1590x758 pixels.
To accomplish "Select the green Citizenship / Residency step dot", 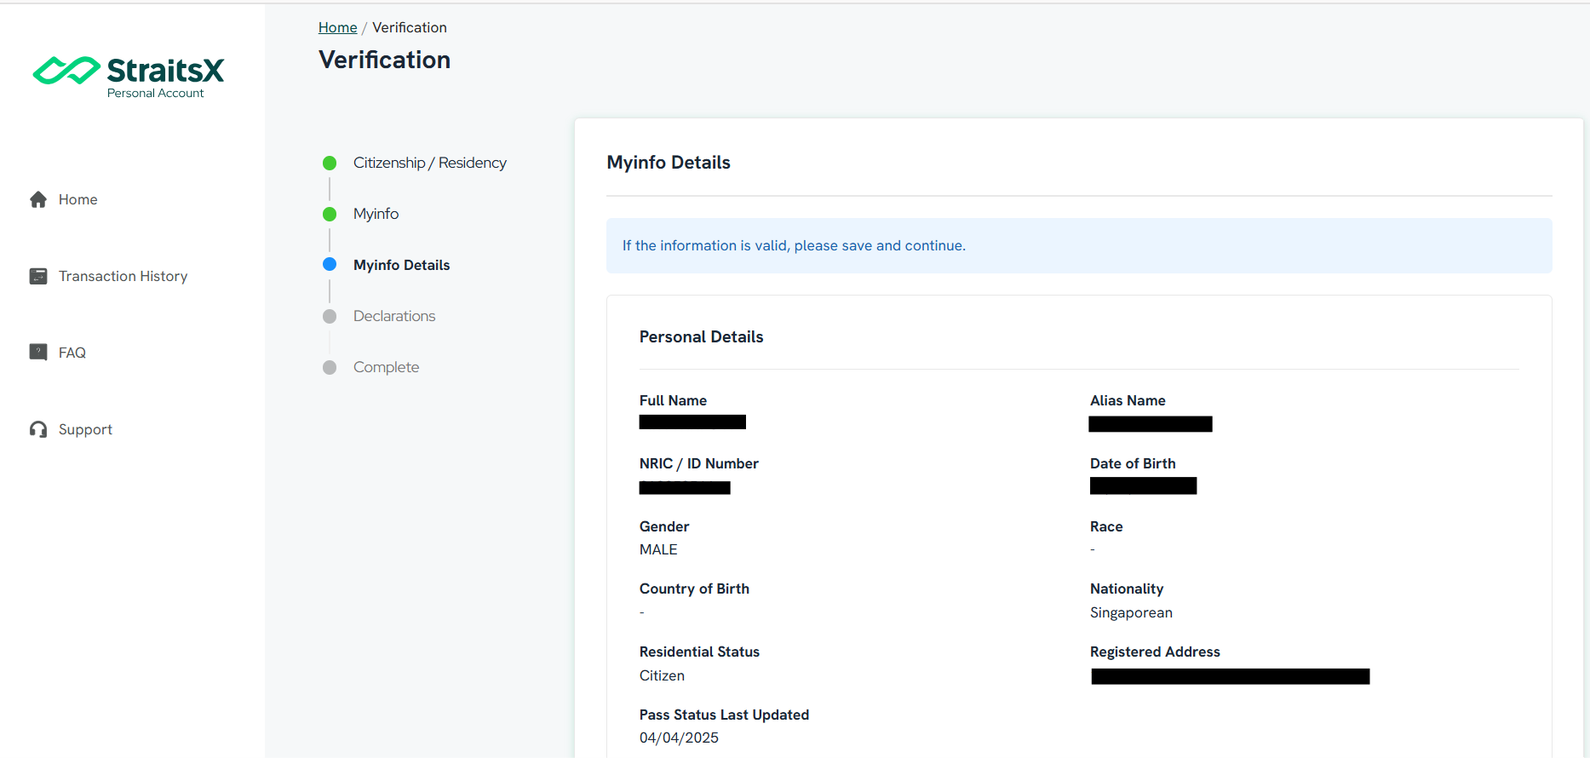I will [x=330, y=163].
